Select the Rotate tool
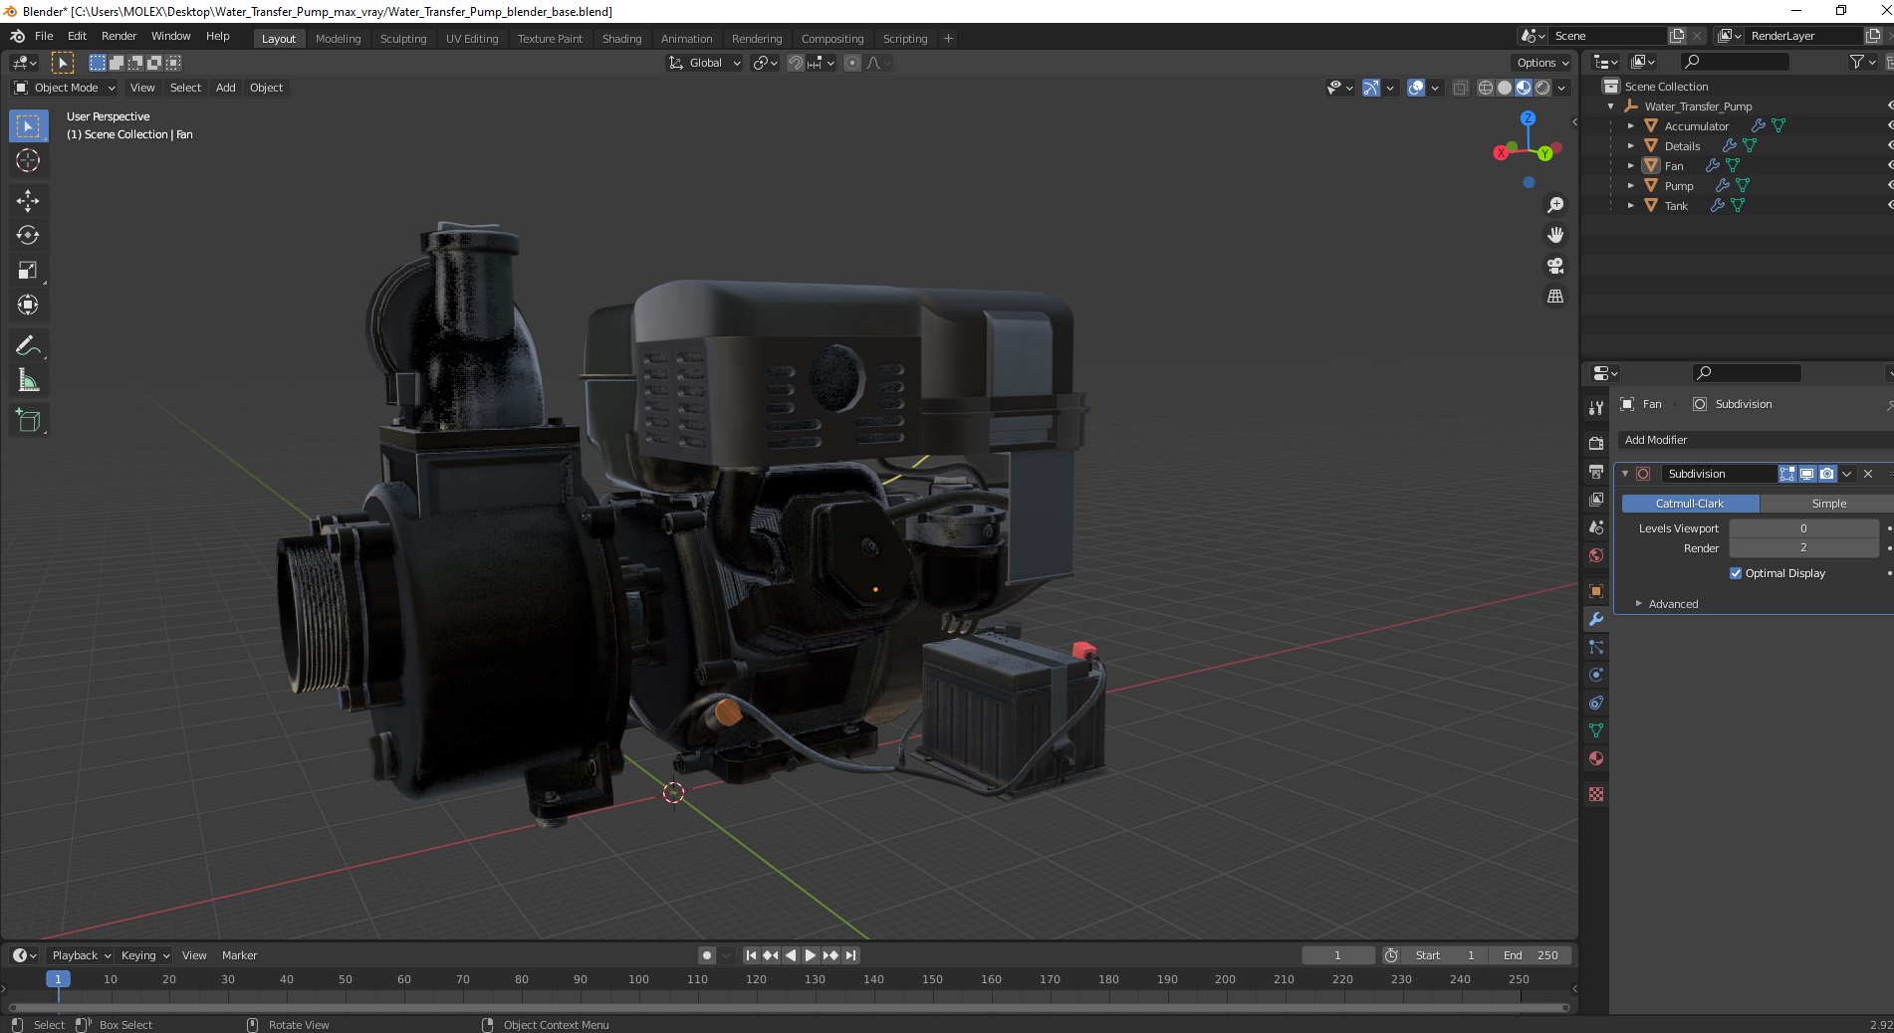Image resolution: width=1894 pixels, height=1033 pixels. pos(28,236)
